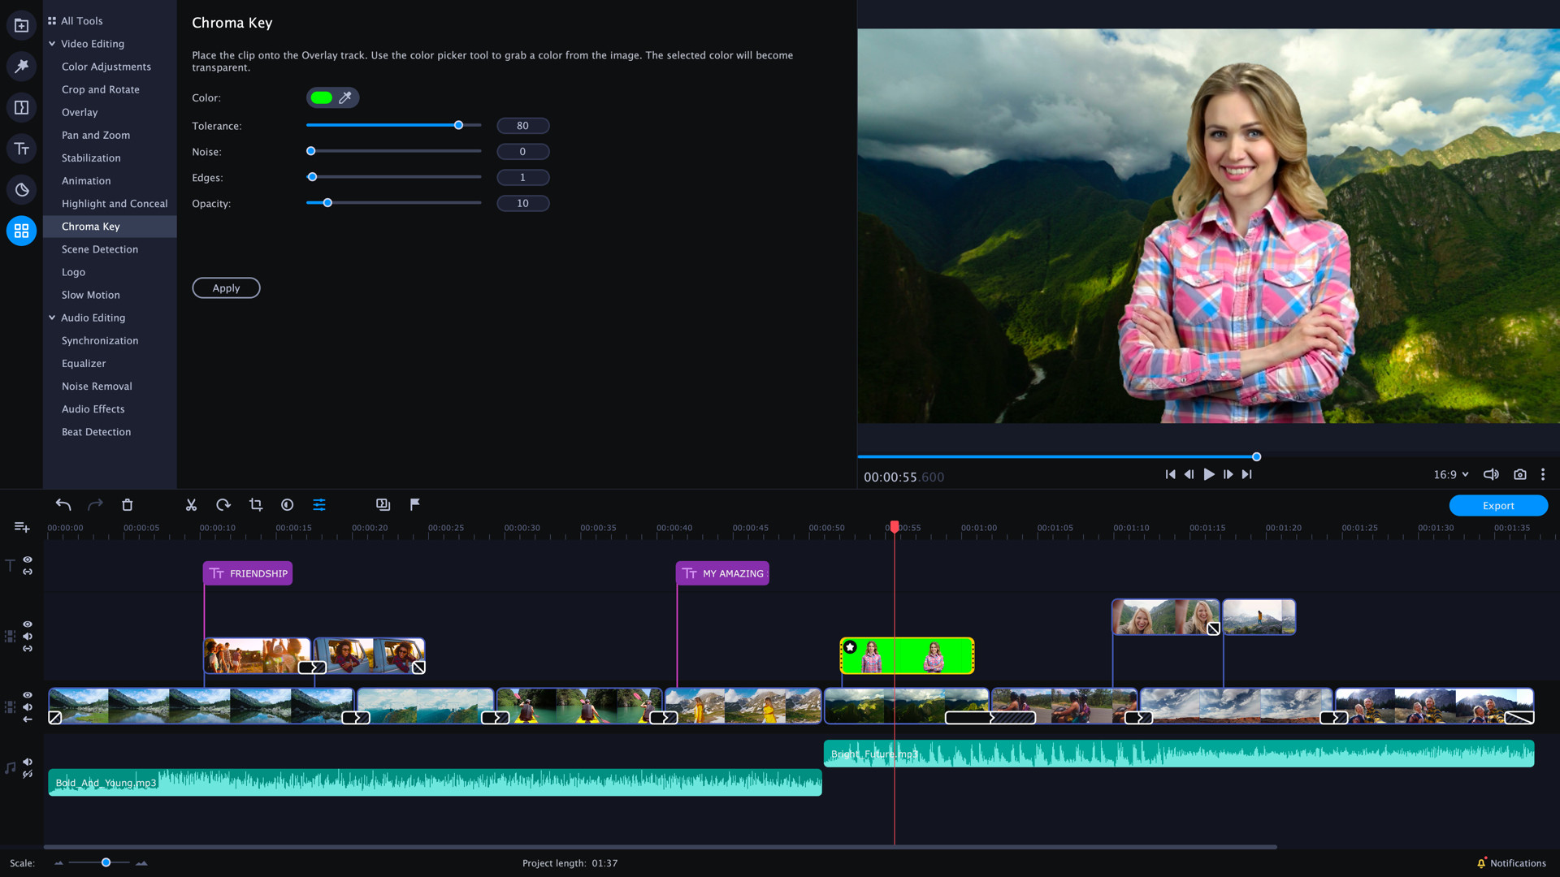Screen dimensions: 1560x877
Task: Select the Color Adjustments tool
Action: [x=106, y=65]
